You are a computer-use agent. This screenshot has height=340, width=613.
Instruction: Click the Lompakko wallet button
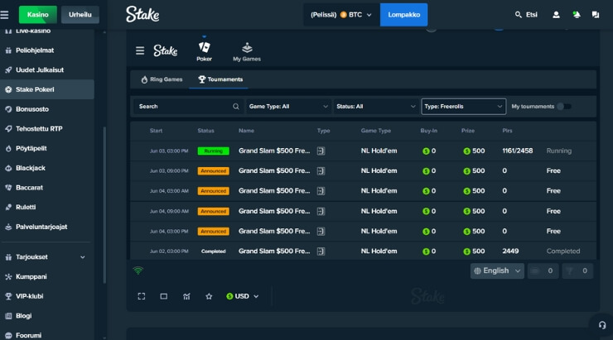coord(404,15)
